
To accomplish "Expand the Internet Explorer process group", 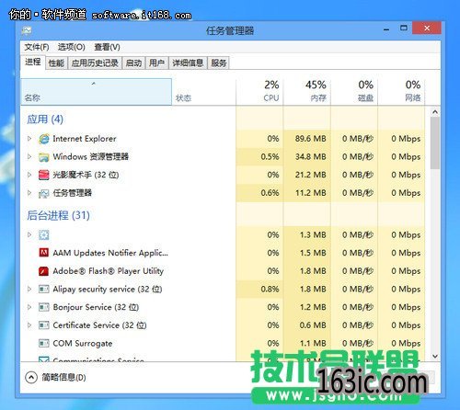I will click(29, 139).
